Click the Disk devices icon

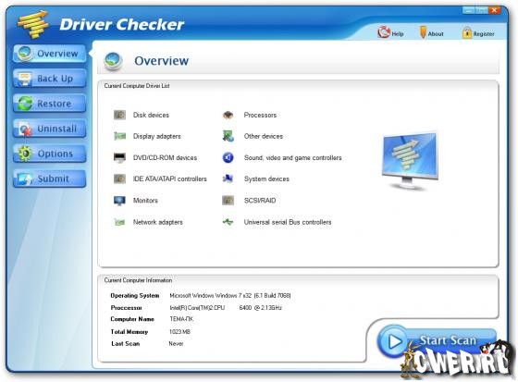[119, 115]
